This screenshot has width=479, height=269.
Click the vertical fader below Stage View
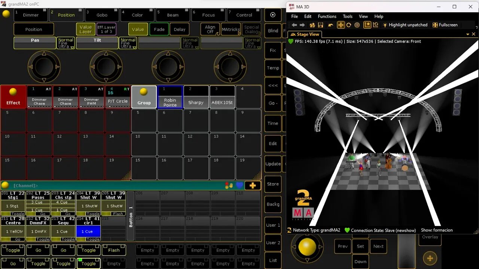(x=406, y=251)
